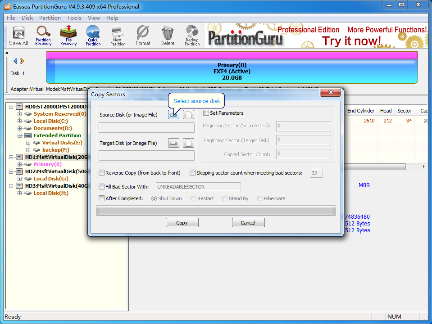Screen dimensions: 432x324
Task: Start Quick Partition from the toolbar
Action: [x=93, y=36]
